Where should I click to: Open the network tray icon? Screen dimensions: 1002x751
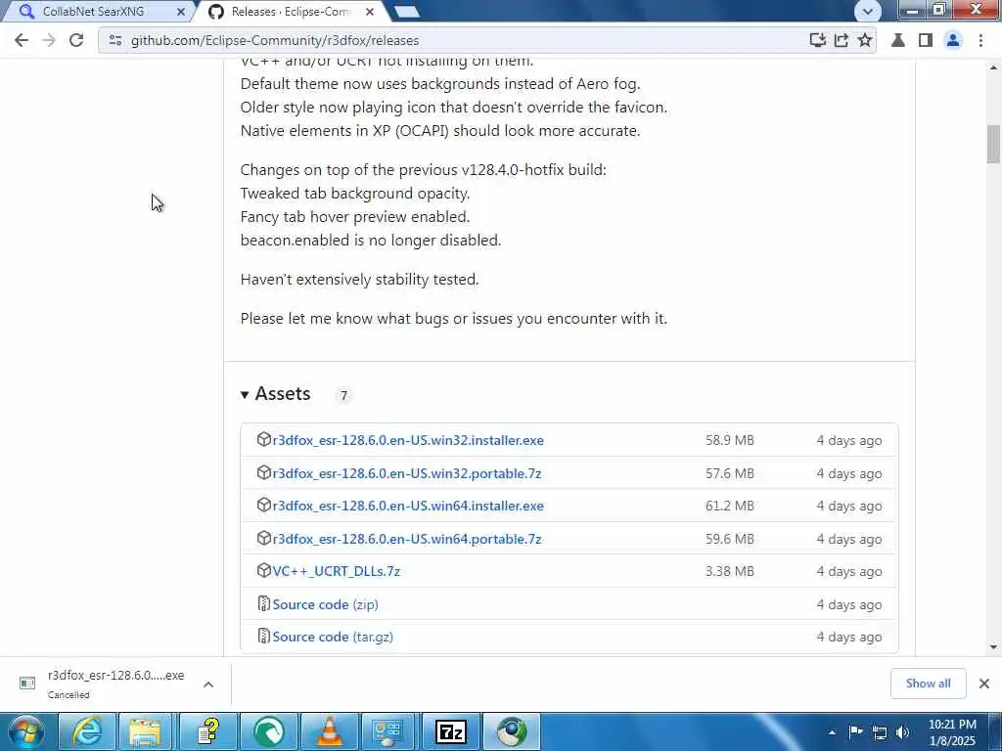(x=880, y=732)
